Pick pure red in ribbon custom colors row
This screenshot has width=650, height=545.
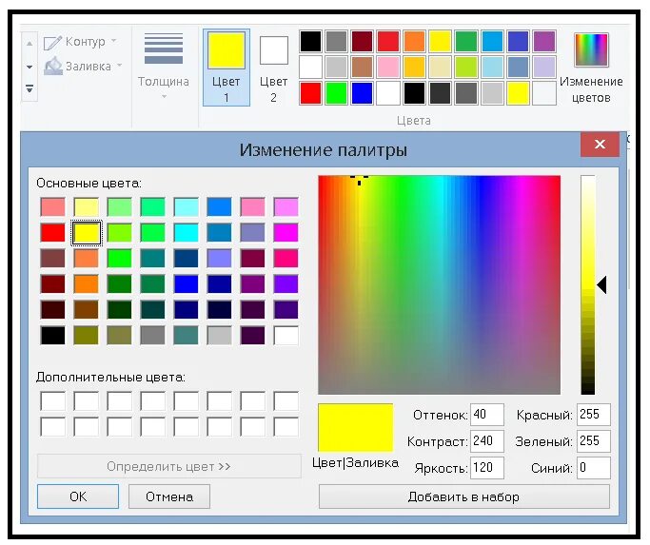coord(310,93)
